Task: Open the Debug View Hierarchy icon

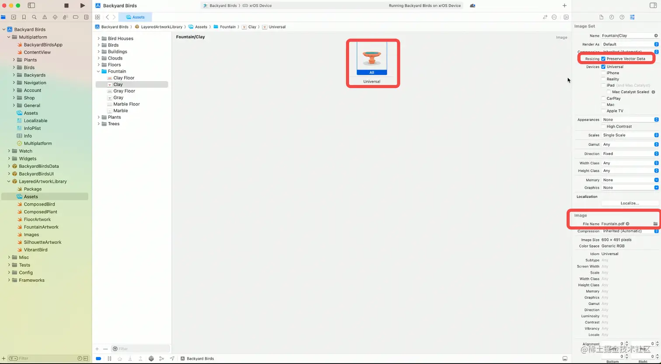Action: click(x=151, y=358)
